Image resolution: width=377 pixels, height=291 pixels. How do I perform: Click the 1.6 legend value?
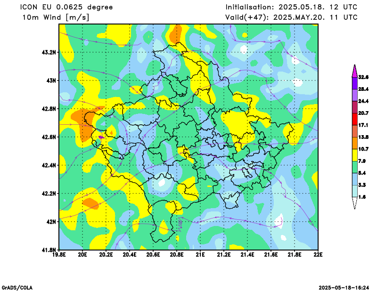click(362, 197)
